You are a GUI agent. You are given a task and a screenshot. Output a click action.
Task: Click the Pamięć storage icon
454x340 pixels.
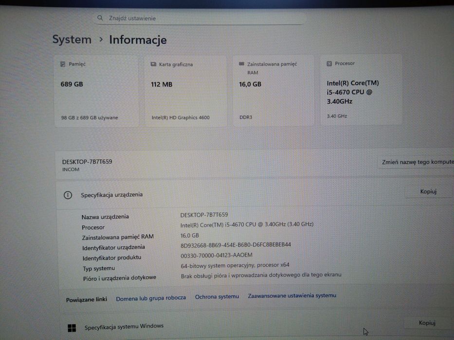click(x=63, y=64)
